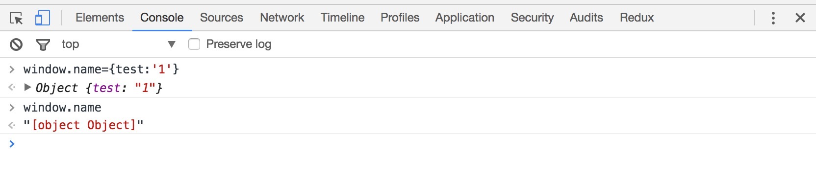816x183 pixels.
Task: Close DevTools with the X icon
Action: [800, 18]
